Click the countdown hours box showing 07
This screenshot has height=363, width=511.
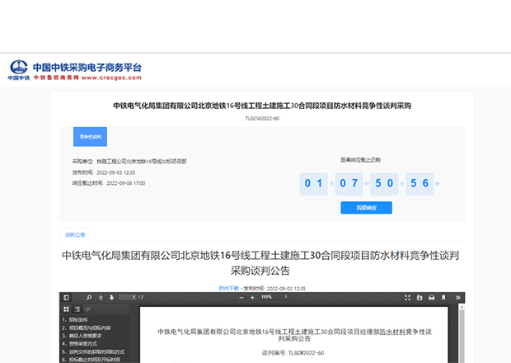349,184
